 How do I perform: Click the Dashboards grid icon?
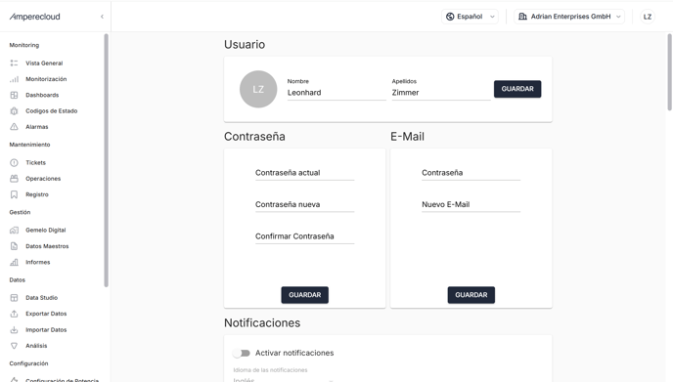pyautogui.click(x=14, y=95)
